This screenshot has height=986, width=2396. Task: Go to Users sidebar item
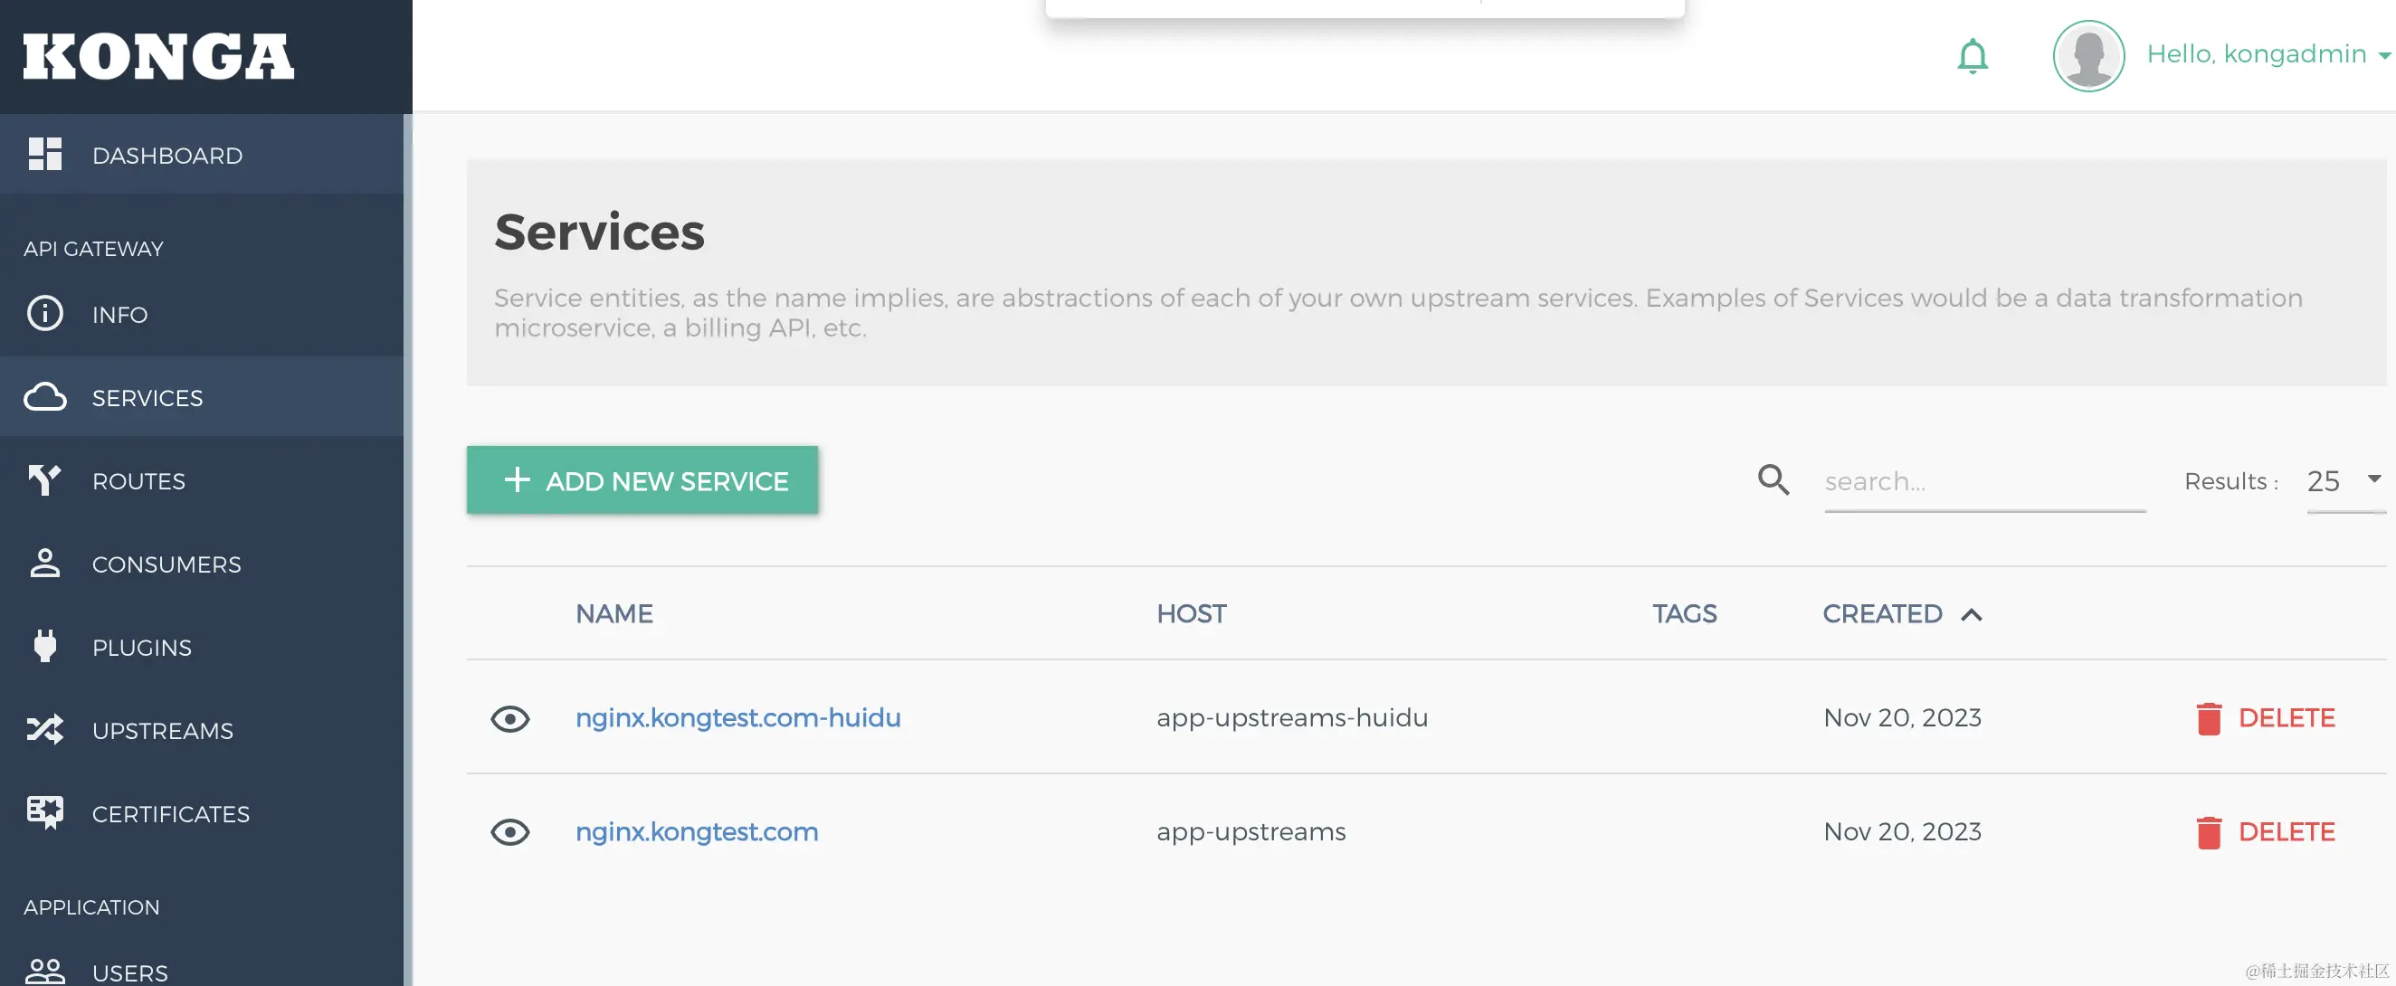(x=129, y=972)
